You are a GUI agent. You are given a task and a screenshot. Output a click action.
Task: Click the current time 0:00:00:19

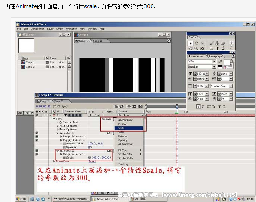coord(43,106)
